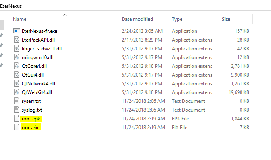
Task: Sort files by Date modified column
Action: pos(138,19)
